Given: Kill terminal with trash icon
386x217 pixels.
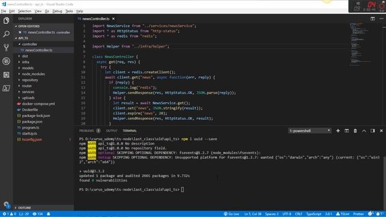Looking at the screenshot, I should 355,131.
